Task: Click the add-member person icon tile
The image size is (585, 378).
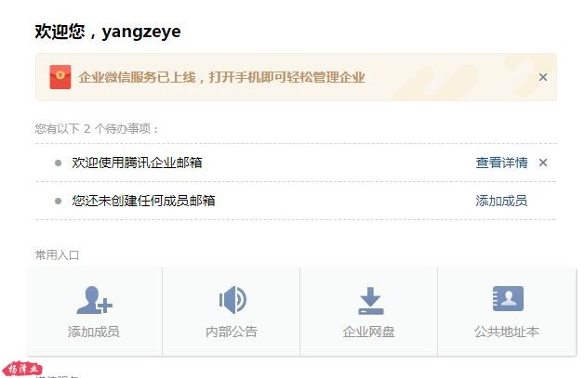Action: pos(94,300)
